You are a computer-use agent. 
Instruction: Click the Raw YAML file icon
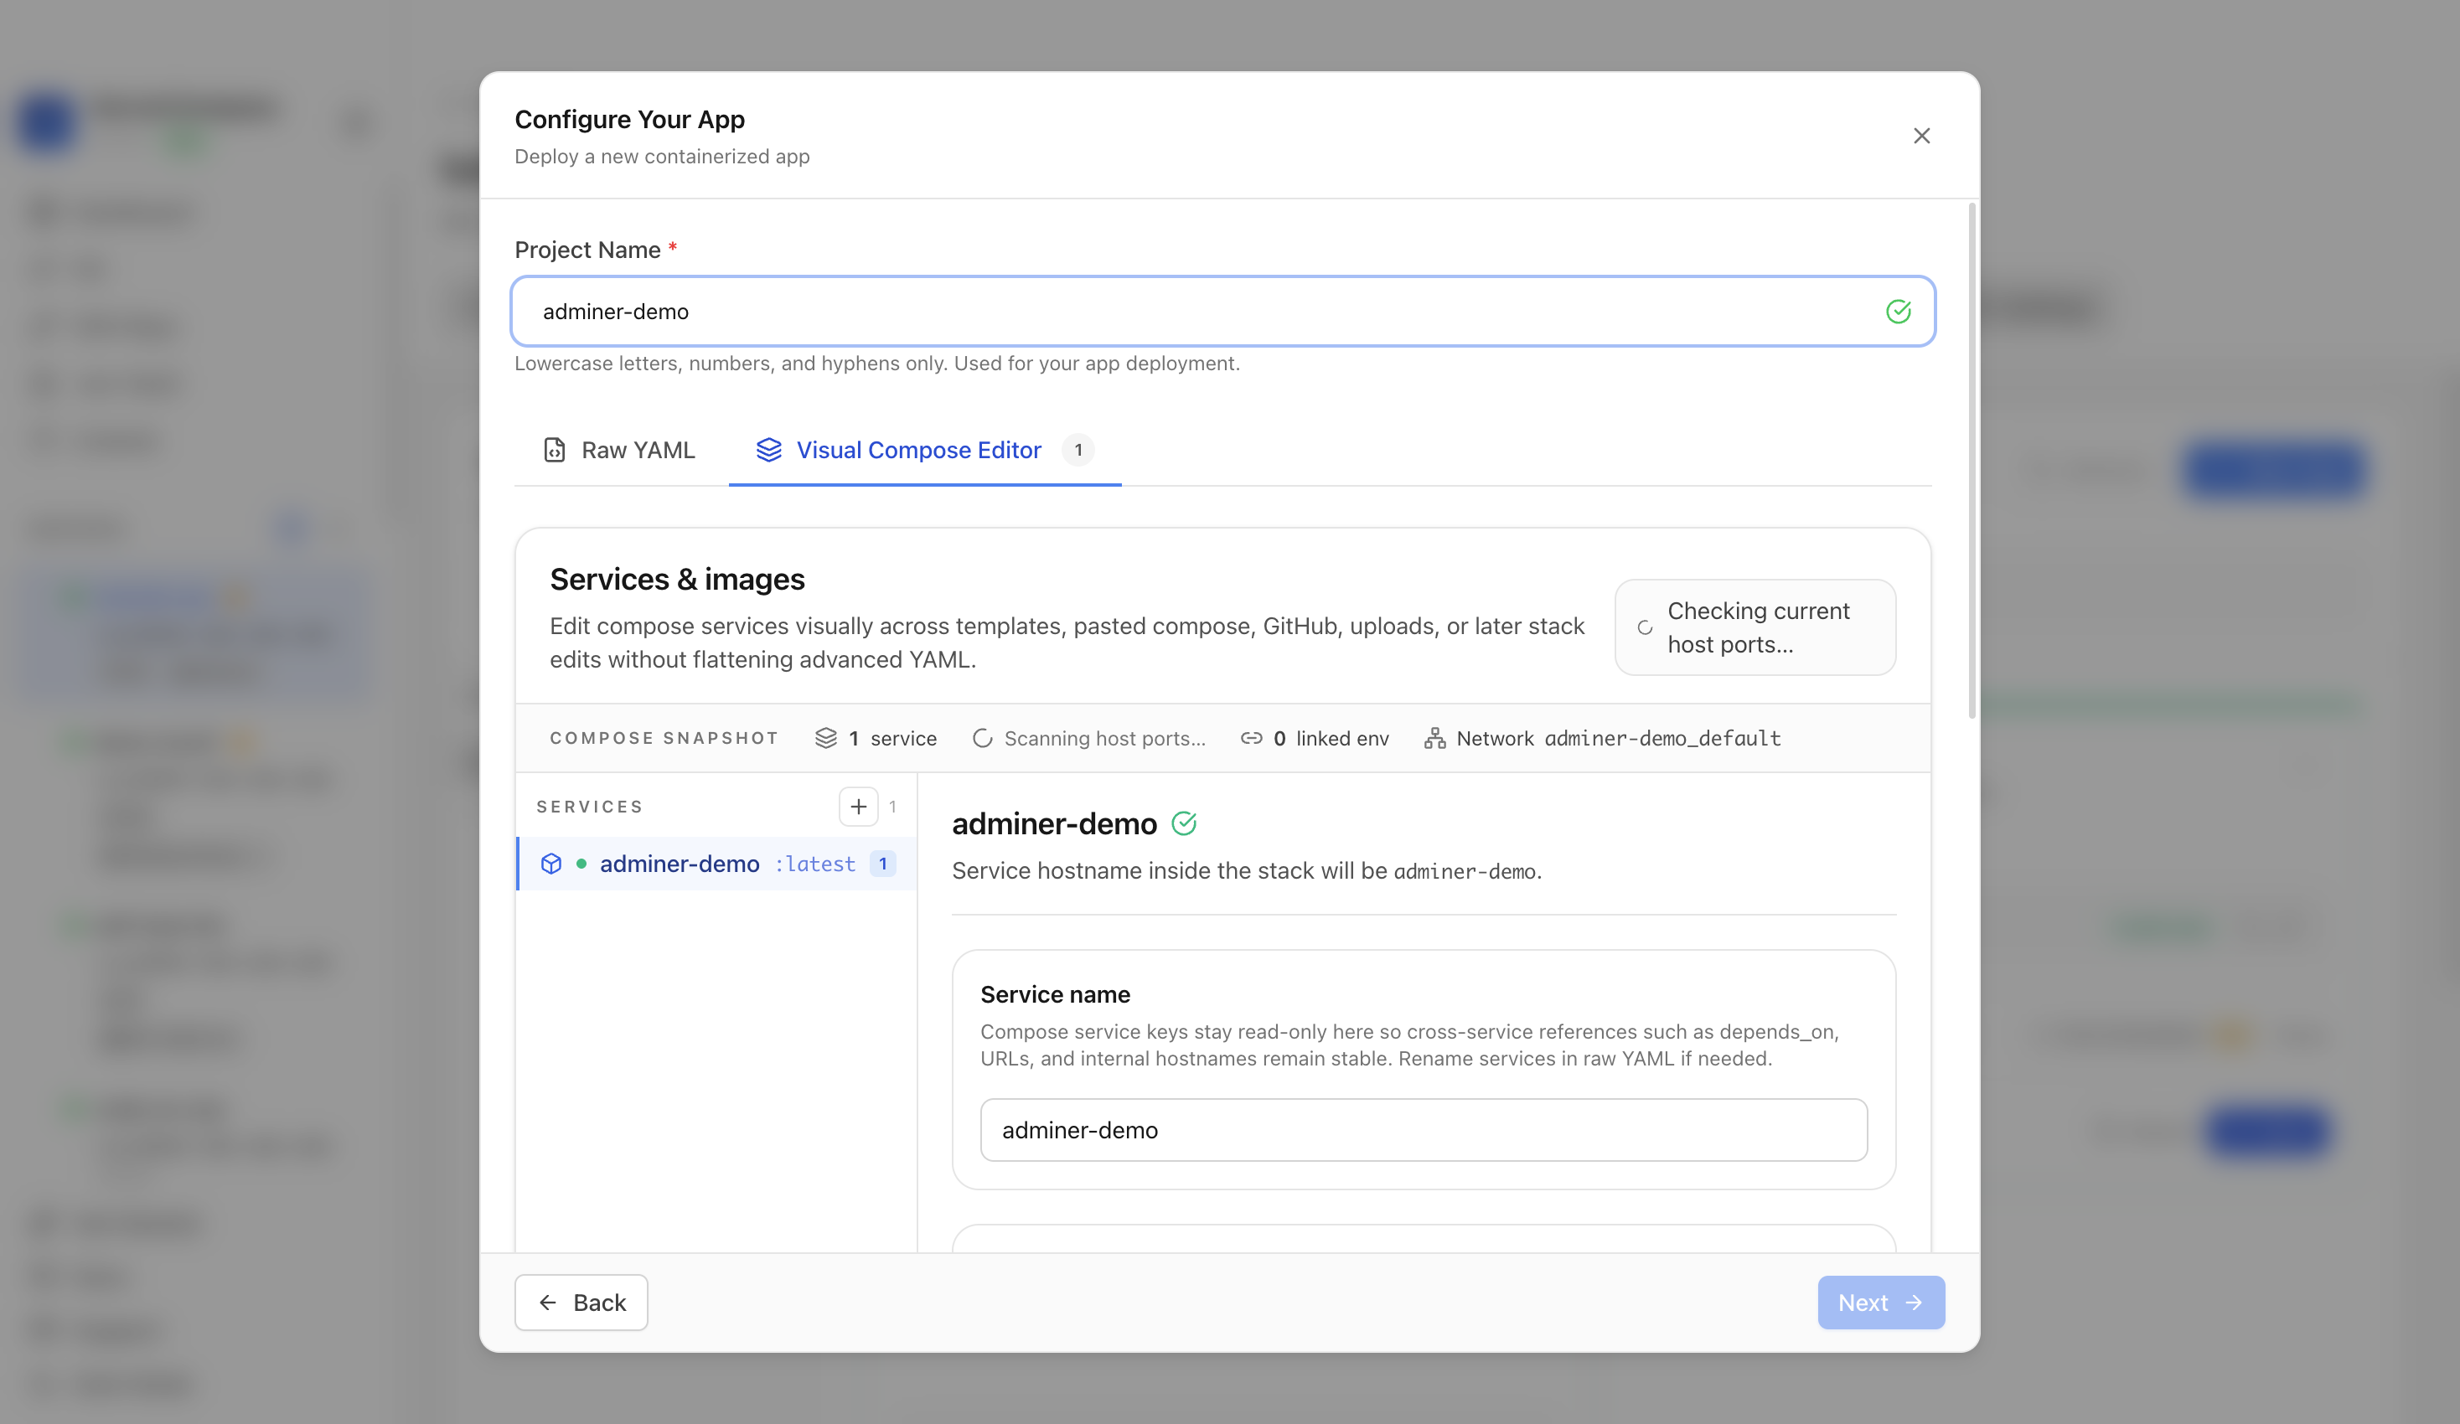click(555, 450)
